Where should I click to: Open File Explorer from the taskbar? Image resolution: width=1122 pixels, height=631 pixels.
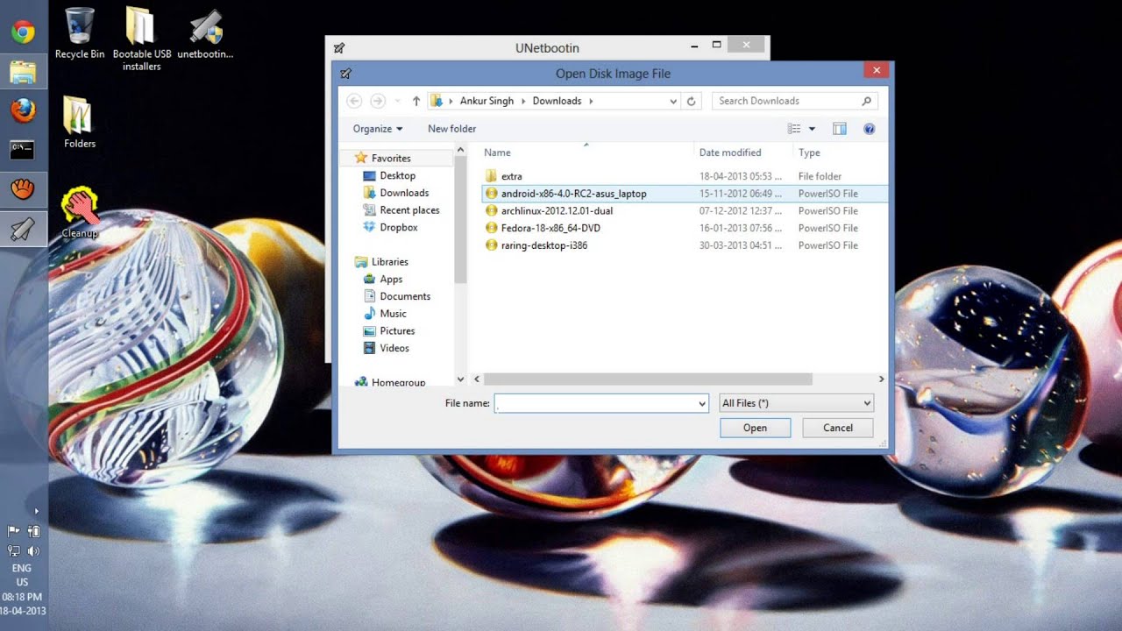23,72
